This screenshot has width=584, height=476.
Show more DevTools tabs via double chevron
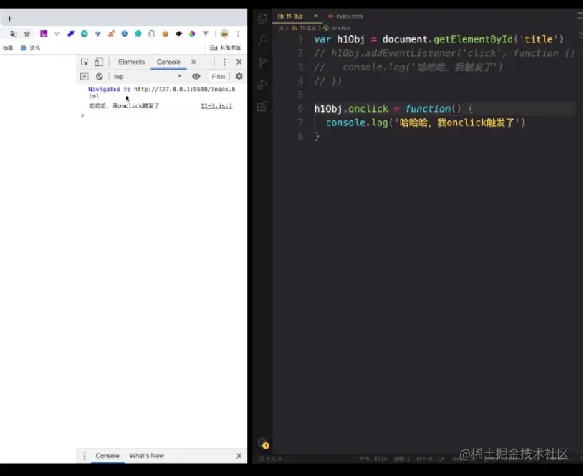point(193,62)
